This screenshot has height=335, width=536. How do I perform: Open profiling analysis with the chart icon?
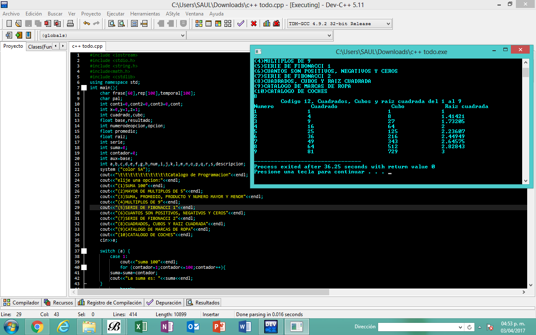coord(267,24)
